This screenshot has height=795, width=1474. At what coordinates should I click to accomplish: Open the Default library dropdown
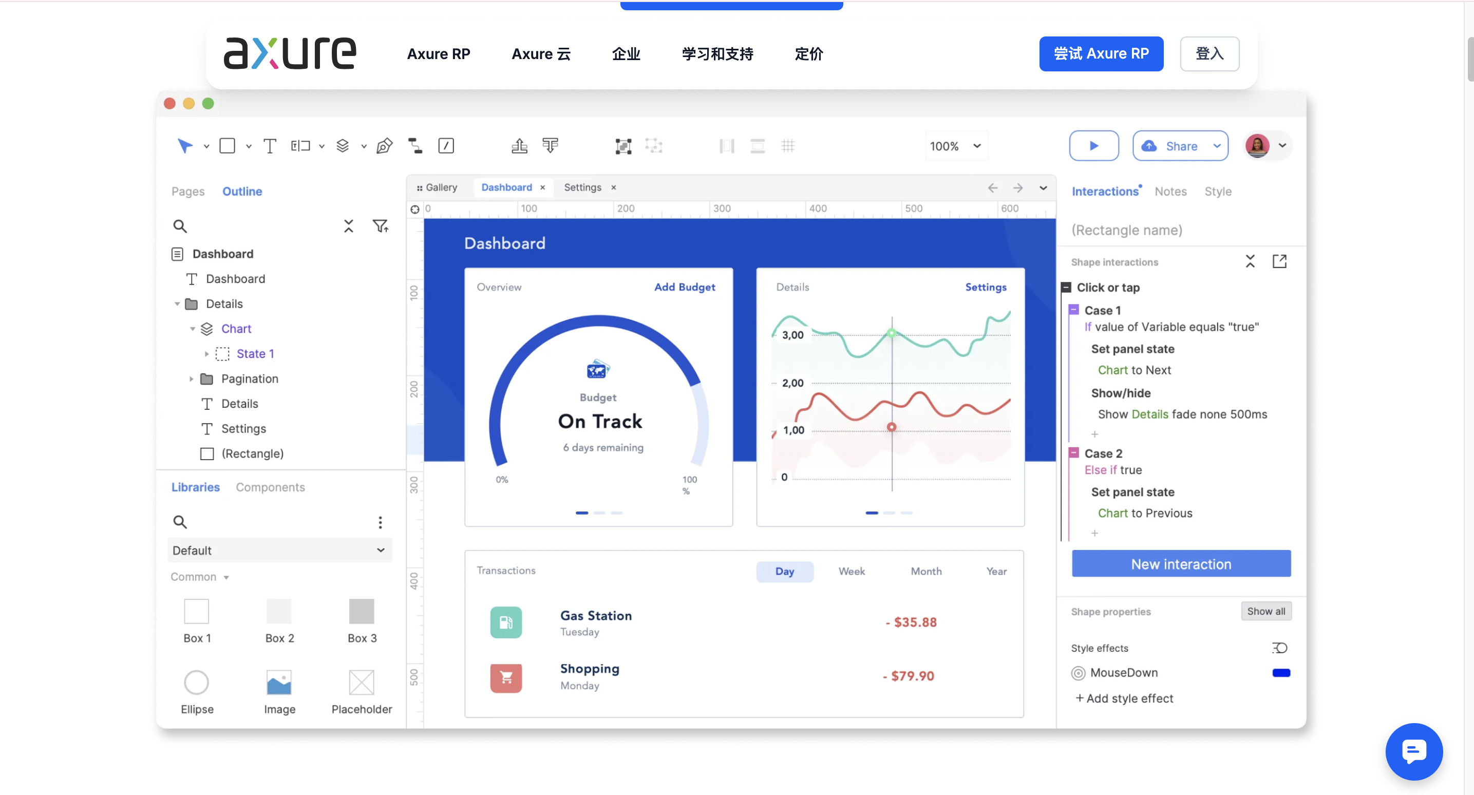pyautogui.click(x=279, y=550)
